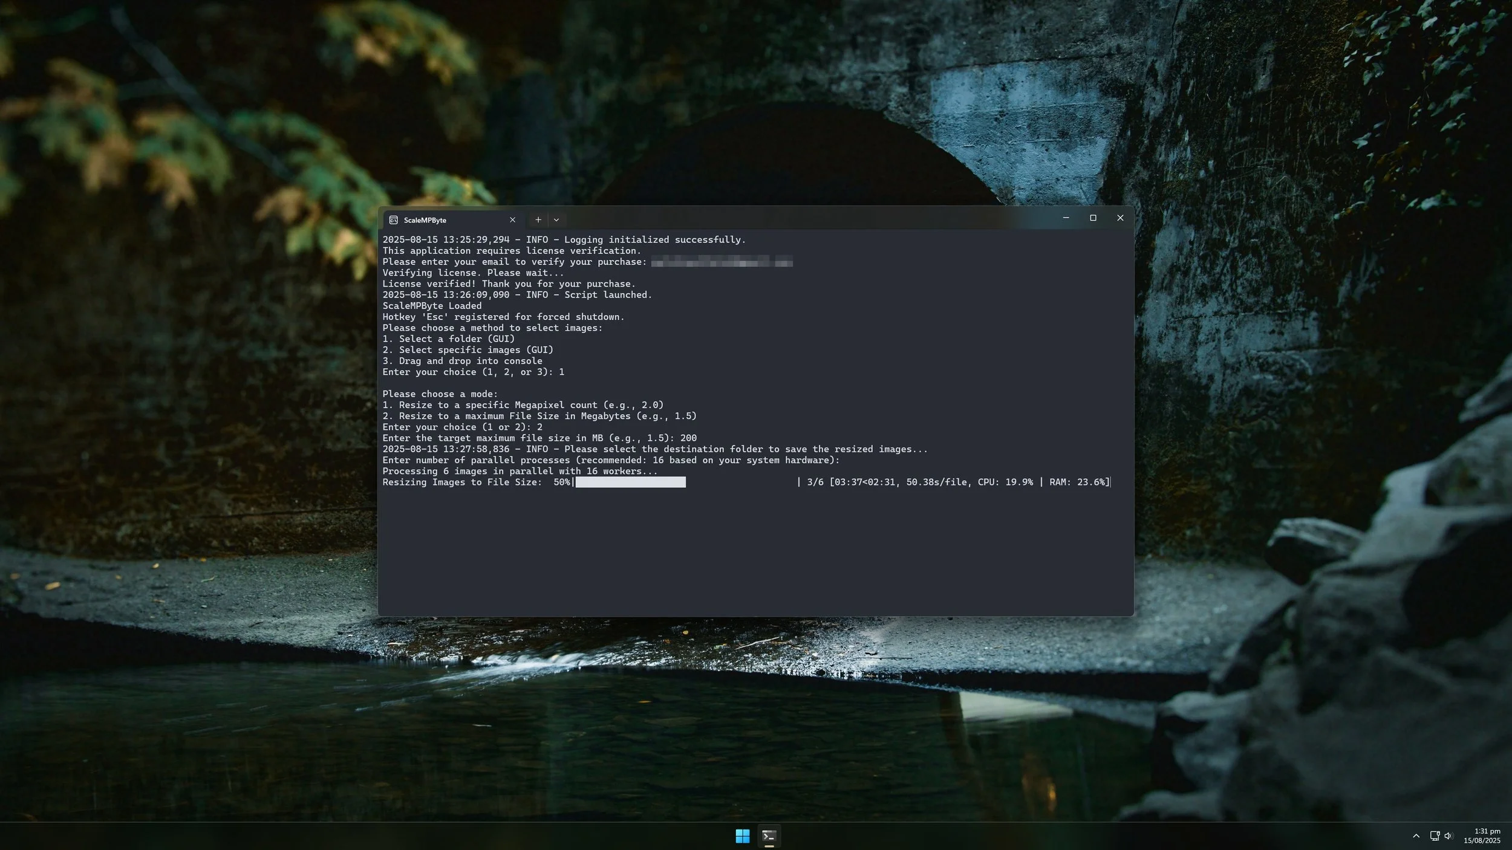Viewport: 1512px width, 850px height.
Task: Open a new terminal tab
Action: click(x=538, y=220)
